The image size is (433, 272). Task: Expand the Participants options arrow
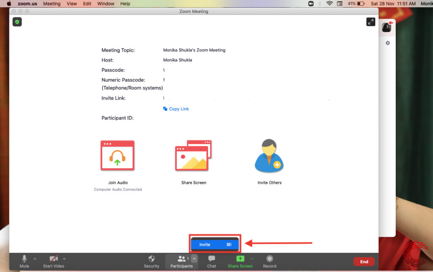click(194, 258)
